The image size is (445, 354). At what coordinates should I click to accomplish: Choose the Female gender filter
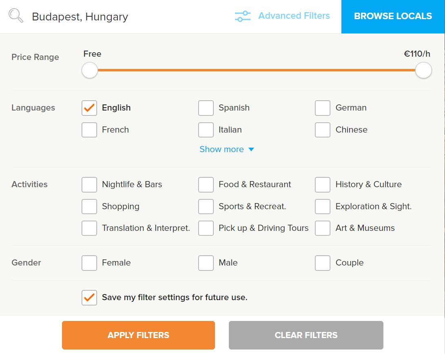[x=89, y=263]
